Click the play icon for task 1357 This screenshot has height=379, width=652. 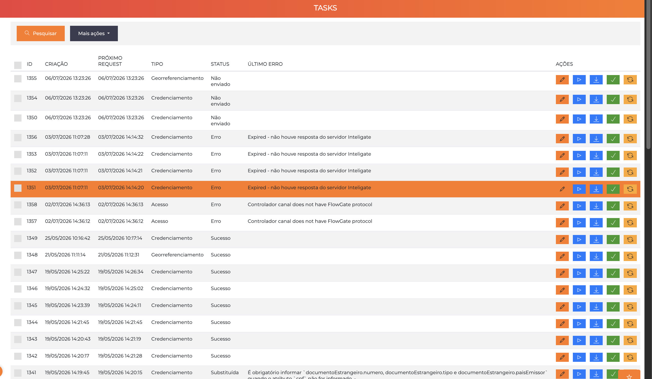(579, 223)
